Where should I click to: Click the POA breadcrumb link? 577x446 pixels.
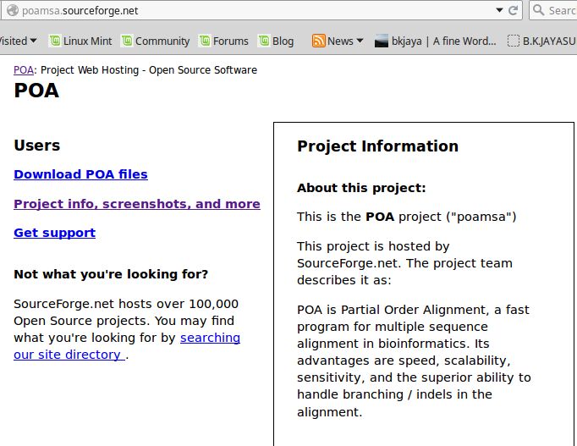pos(24,70)
